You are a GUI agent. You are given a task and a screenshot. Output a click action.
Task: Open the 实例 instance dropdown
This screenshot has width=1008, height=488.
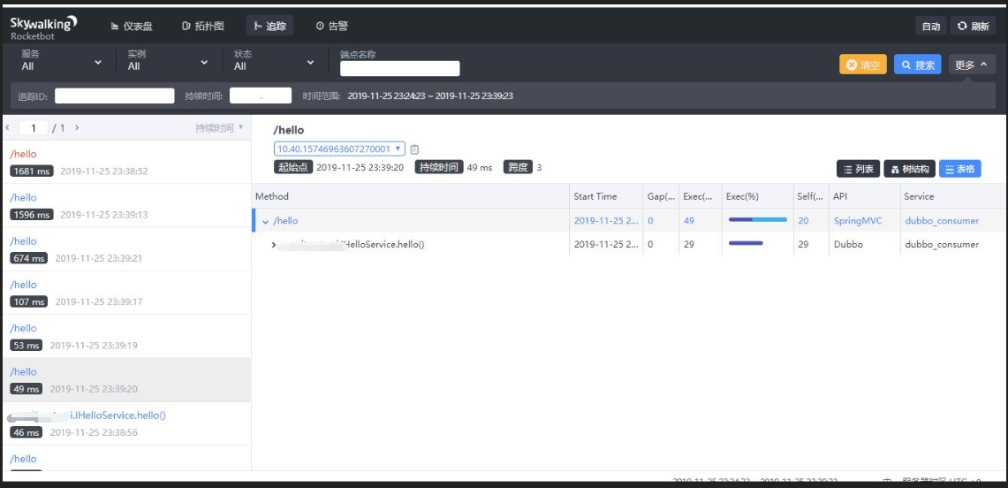168,61
